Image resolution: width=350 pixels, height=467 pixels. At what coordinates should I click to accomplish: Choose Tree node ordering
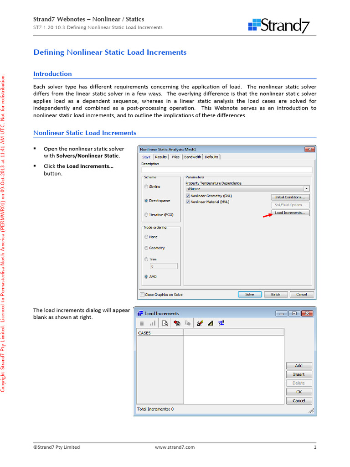click(x=150, y=259)
